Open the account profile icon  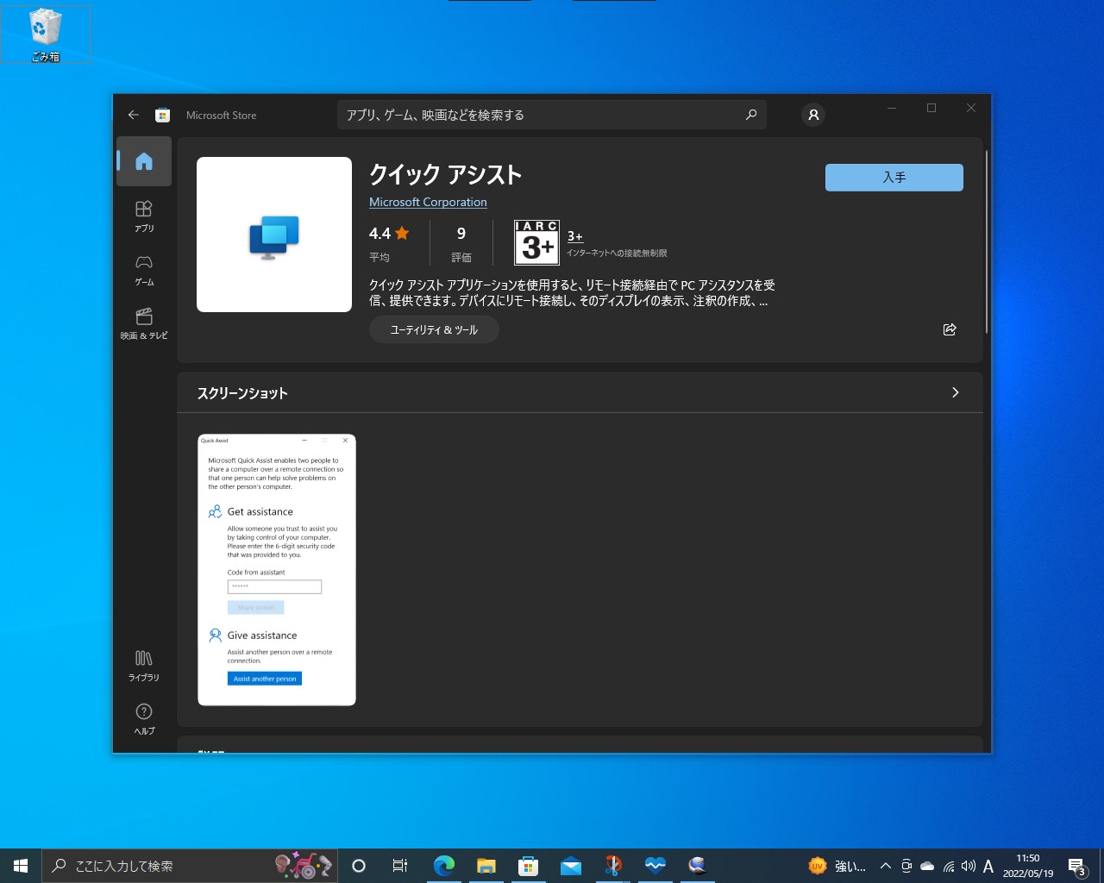point(812,114)
